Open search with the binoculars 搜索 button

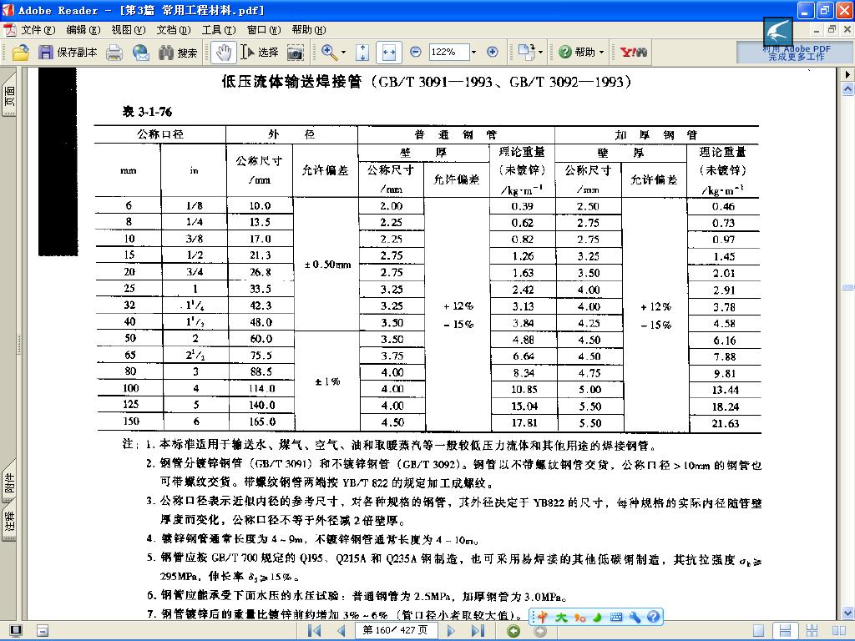pos(177,53)
